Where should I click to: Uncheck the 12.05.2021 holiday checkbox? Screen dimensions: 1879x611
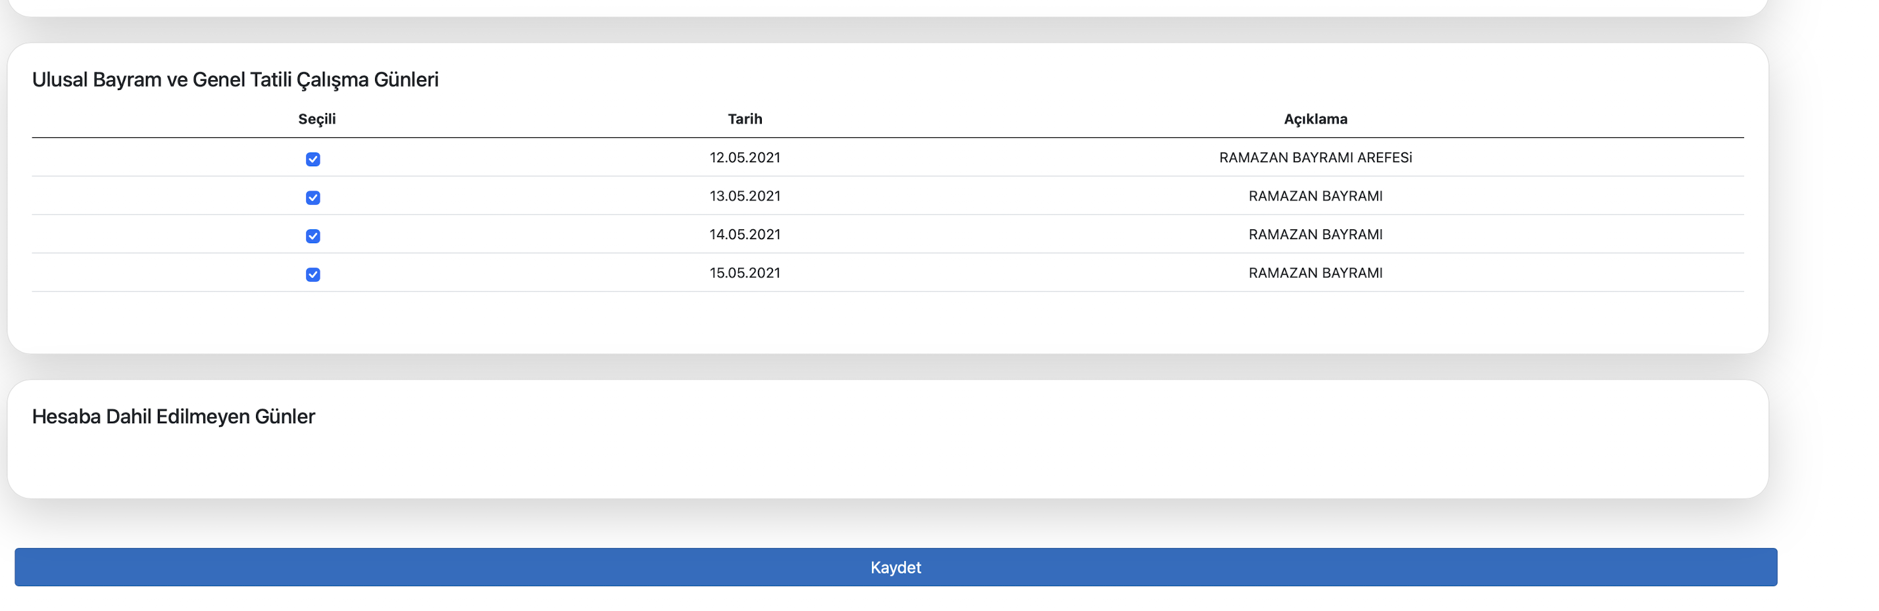[x=313, y=160]
